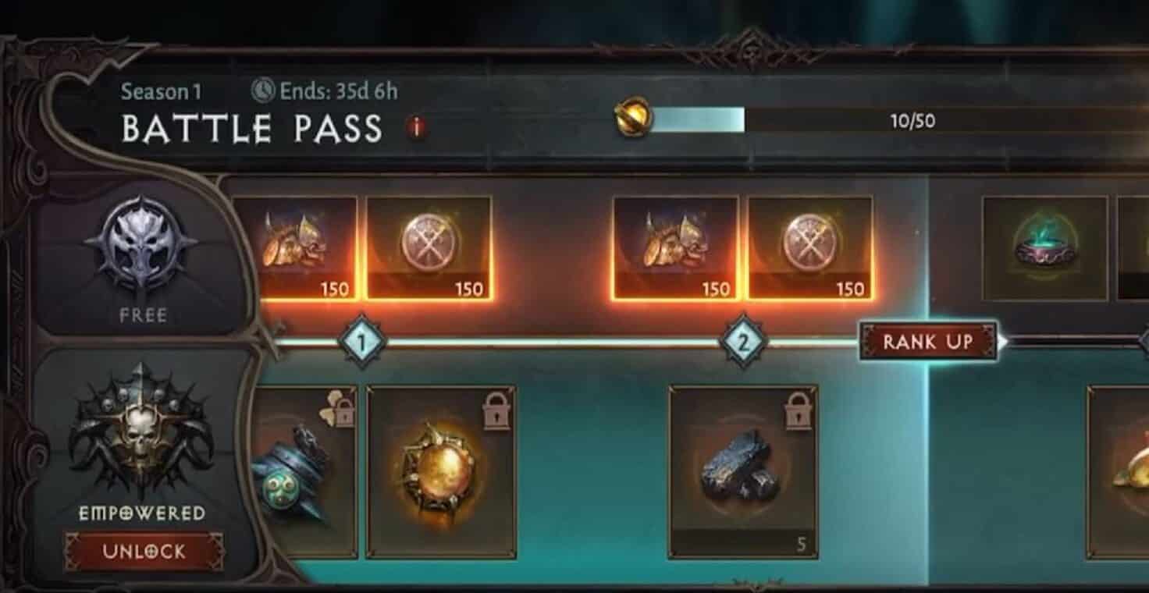
Task: Click the 10/50 progress bar
Action: (x=898, y=120)
